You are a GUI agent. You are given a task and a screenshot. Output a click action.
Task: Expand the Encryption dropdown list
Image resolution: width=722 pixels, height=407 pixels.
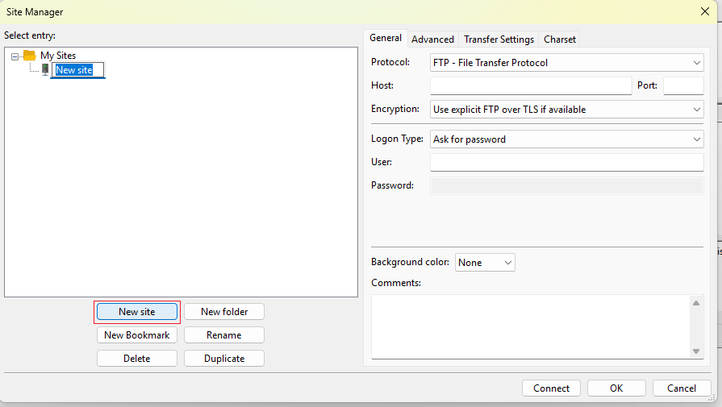click(x=567, y=110)
